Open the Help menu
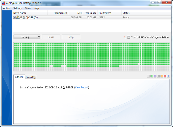 pyautogui.click(x=36, y=8)
